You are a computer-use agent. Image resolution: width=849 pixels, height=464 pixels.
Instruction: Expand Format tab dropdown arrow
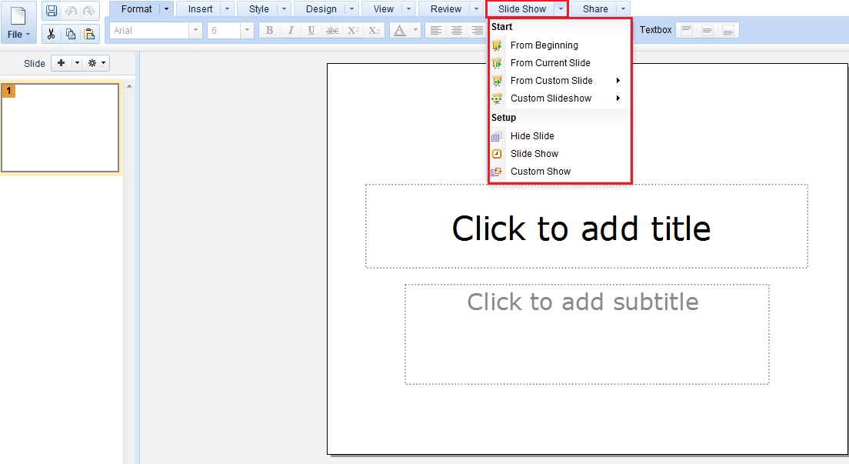tap(166, 8)
